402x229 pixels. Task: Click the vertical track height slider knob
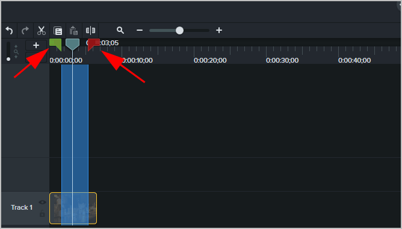coord(8,59)
